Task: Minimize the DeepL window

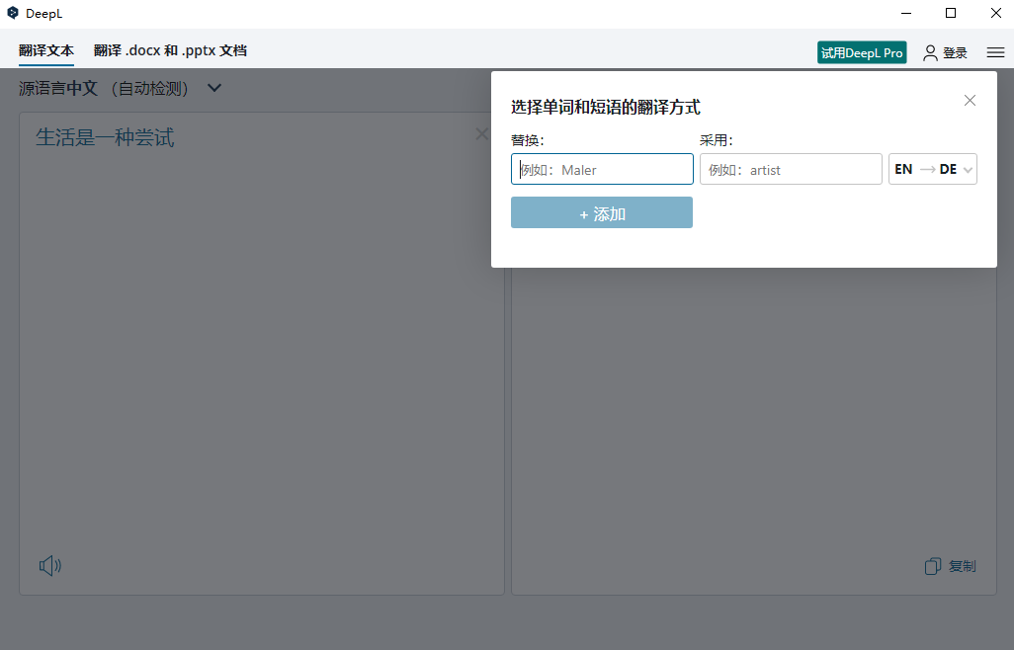Action: tap(906, 13)
